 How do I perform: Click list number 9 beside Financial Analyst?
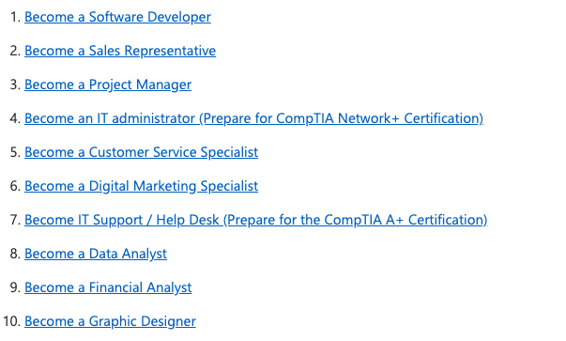(16, 287)
